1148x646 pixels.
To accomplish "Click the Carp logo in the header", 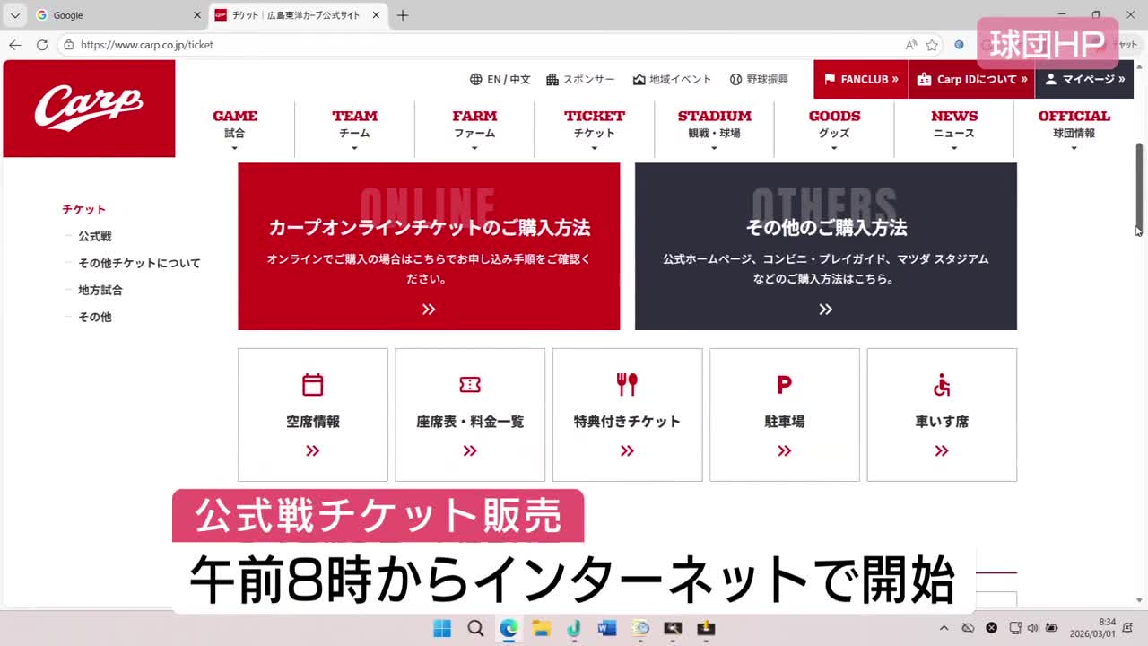I will [89, 108].
